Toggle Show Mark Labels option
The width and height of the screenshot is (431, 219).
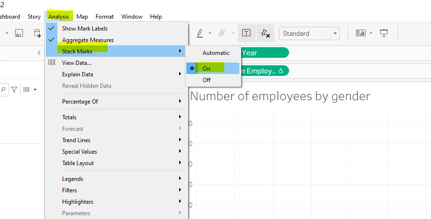(x=85, y=29)
